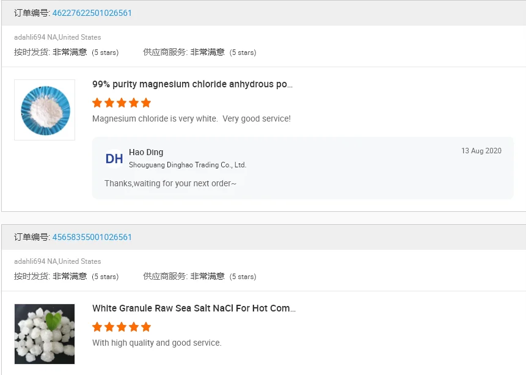The height and width of the screenshot is (375, 526).
Task: Click third star of sea salt rating
Action: click(x=122, y=327)
